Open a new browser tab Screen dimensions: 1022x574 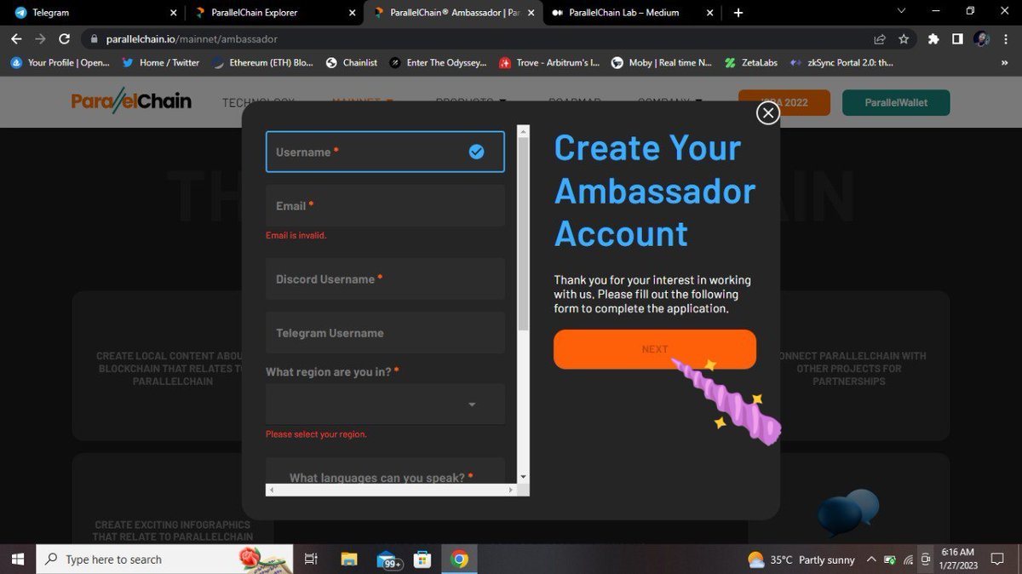click(738, 13)
